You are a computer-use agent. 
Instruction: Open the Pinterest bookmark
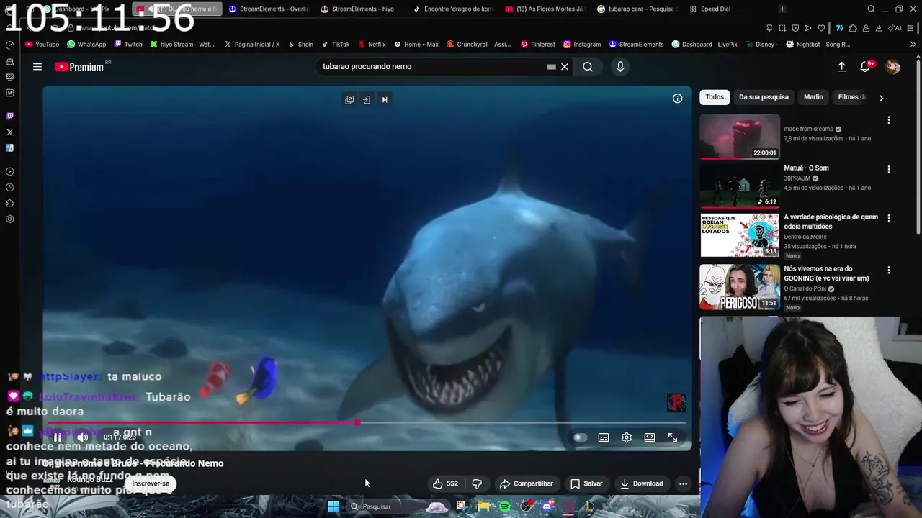pos(537,45)
